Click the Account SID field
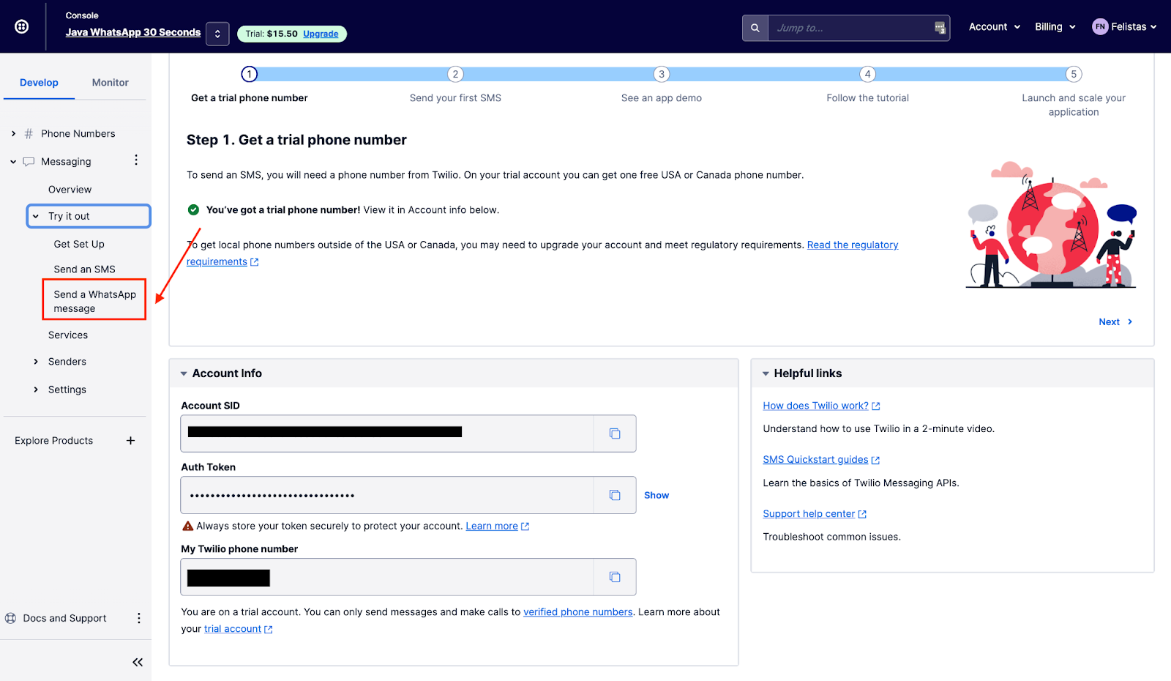Viewport: 1171px width, 681px height. (x=387, y=433)
